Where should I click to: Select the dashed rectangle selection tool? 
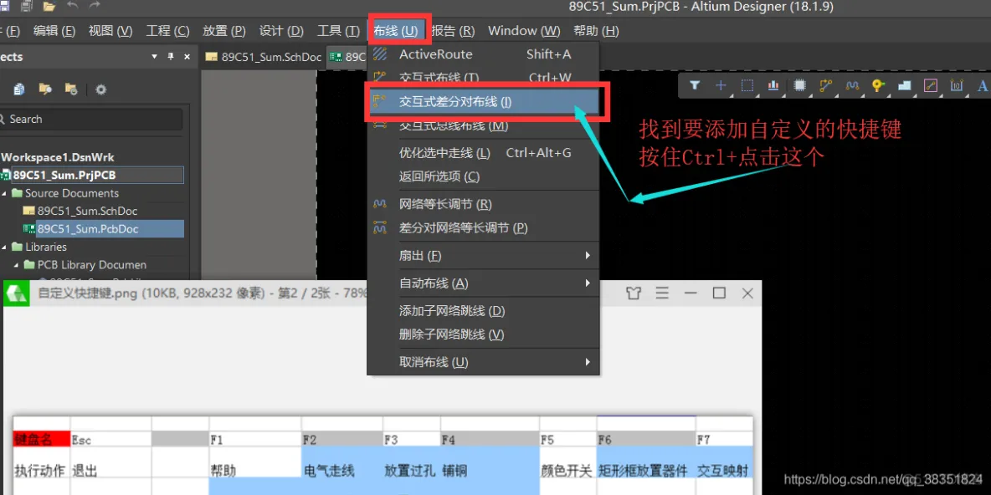tap(747, 85)
